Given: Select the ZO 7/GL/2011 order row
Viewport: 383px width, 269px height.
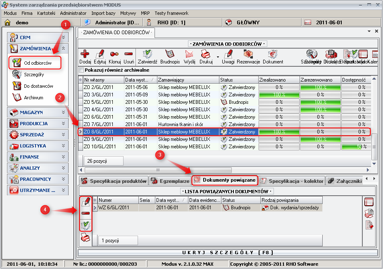Looking at the screenshot, I should pyautogui.click(x=103, y=124).
